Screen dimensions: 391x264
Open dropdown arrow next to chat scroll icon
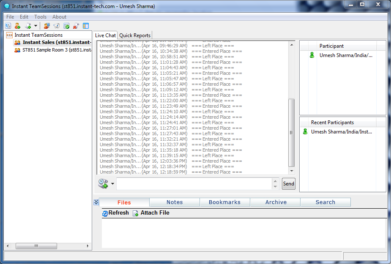113,184
